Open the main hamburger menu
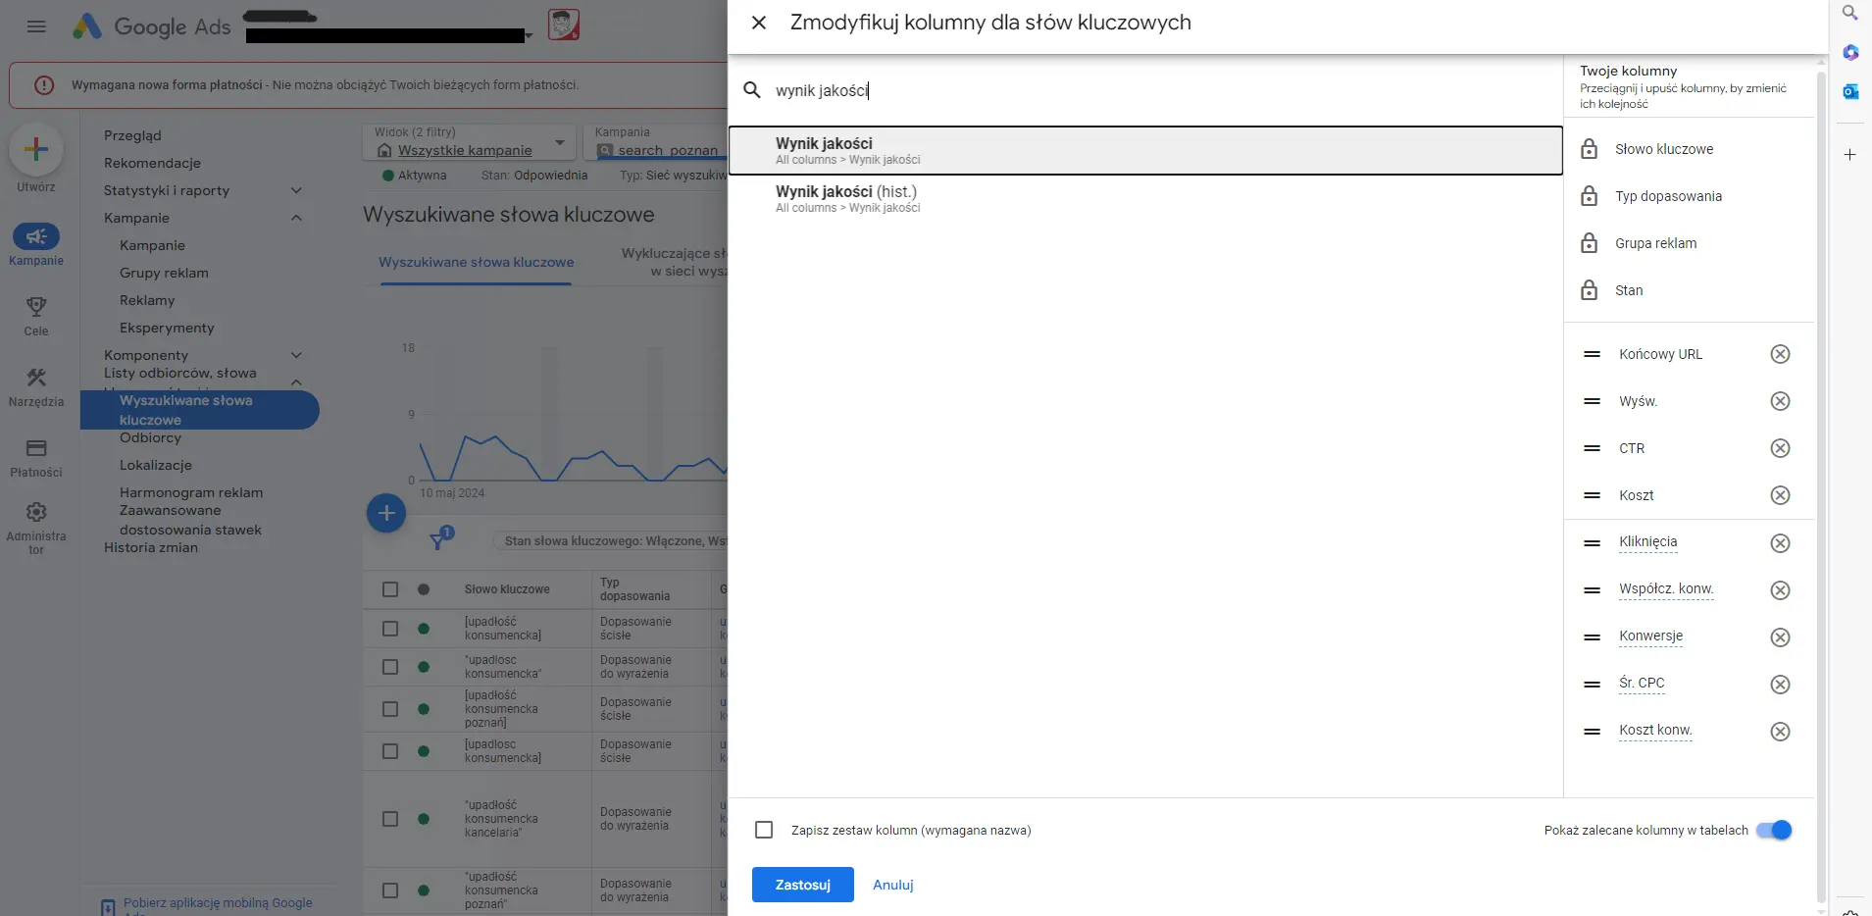This screenshot has width=1872, height=916. [36, 26]
